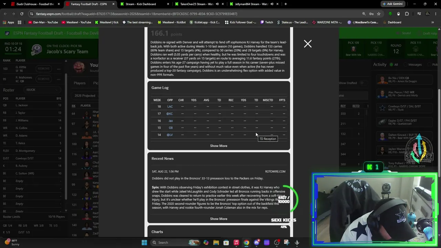The height and width of the screenshot is (248, 441).
Task: Open the zoom magnifier icon in the address bar
Action: point(364,14)
